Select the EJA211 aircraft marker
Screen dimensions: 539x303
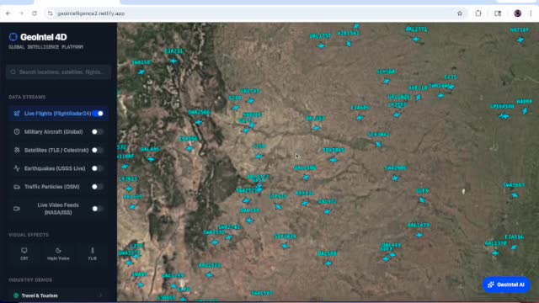point(173,61)
